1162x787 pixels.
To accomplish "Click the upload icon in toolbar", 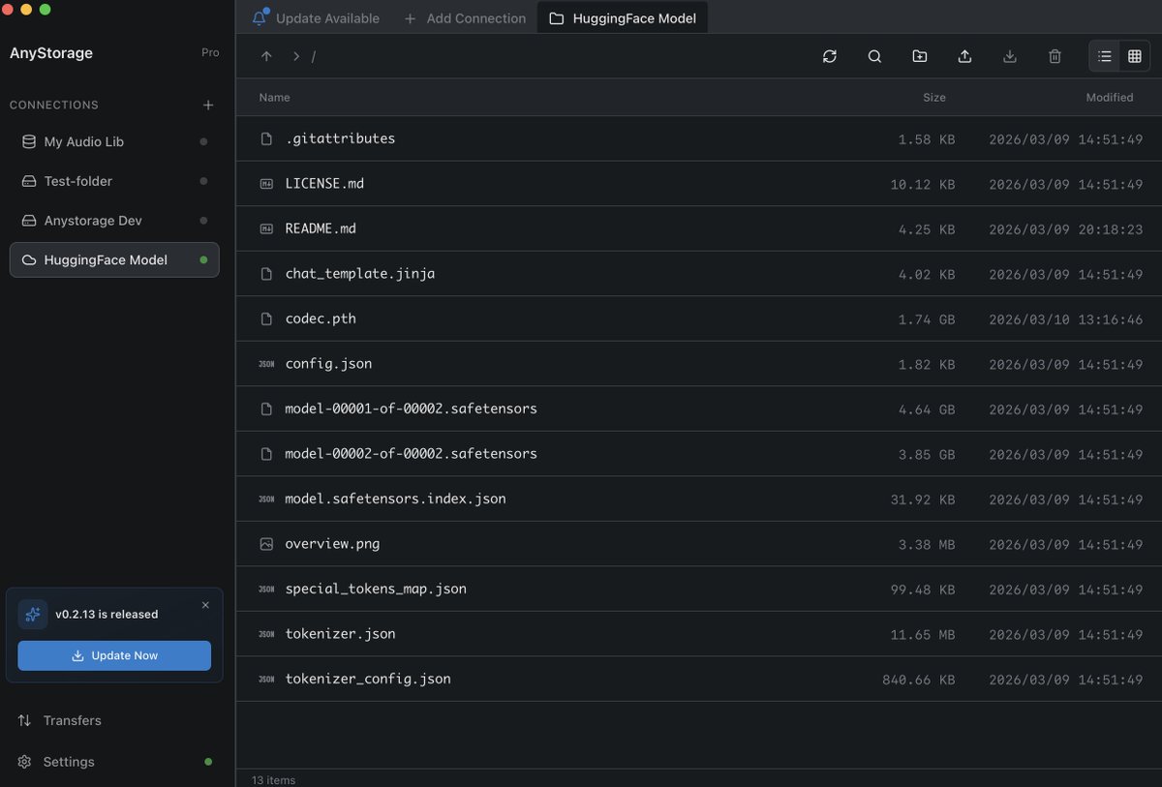I will coord(964,56).
